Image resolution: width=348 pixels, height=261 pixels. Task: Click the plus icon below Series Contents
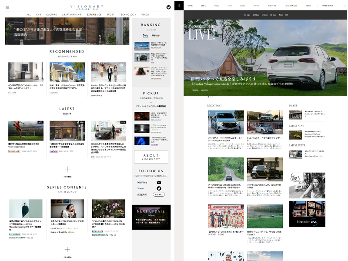pyautogui.click(x=67, y=250)
